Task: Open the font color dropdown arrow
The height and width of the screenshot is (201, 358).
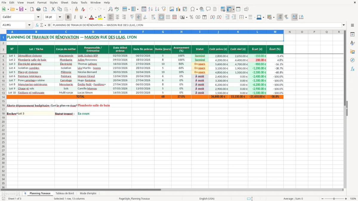Action: click(x=96, y=17)
